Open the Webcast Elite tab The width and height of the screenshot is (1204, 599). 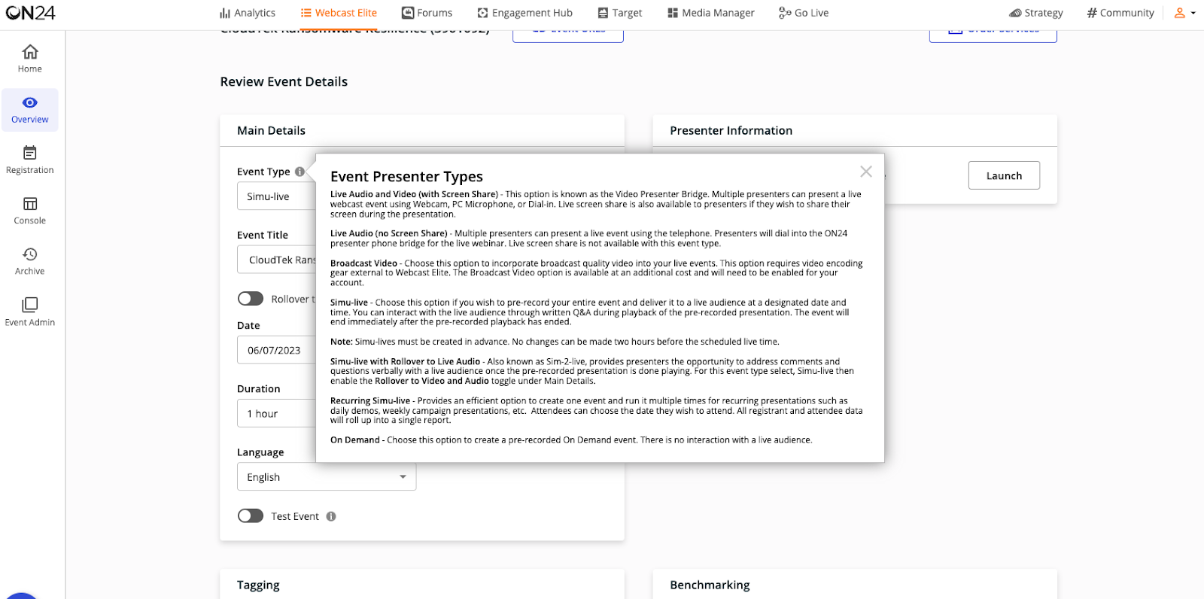pyautogui.click(x=339, y=13)
